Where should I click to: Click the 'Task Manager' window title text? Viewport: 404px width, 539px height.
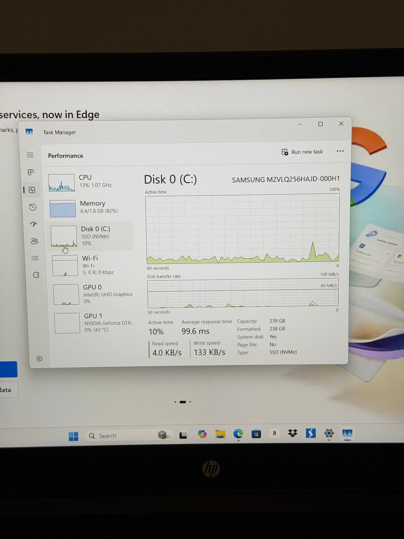[x=60, y=132]
